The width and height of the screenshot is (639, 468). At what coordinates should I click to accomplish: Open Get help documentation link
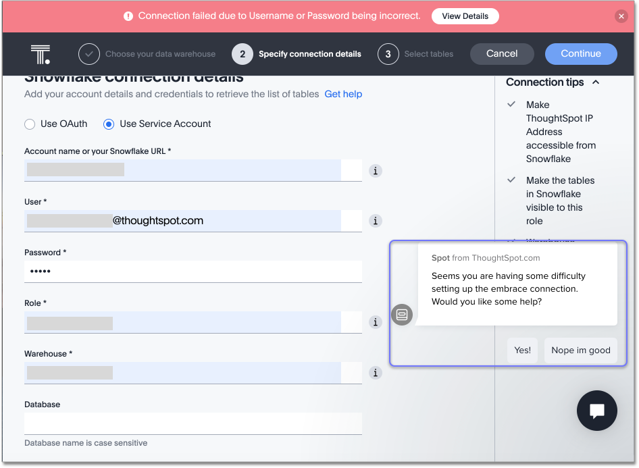coord(343,95)
